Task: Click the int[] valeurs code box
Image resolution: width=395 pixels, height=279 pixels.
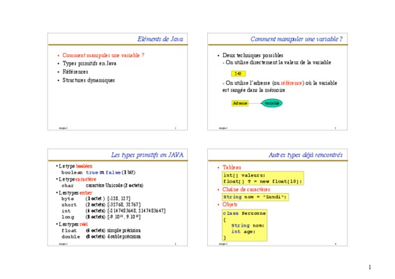Action: pos(262,179)
